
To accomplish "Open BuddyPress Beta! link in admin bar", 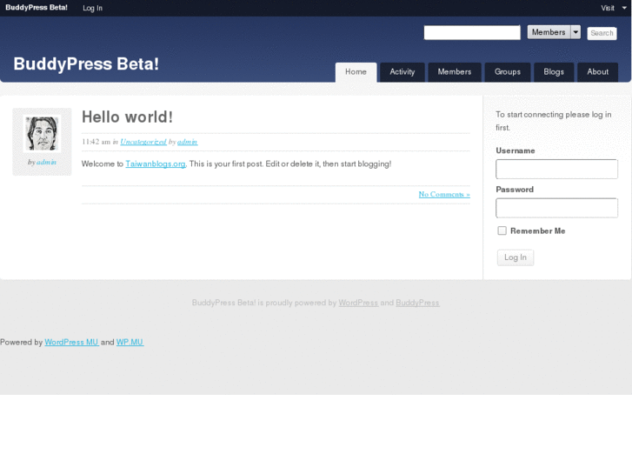I will (x=37, y=8).
